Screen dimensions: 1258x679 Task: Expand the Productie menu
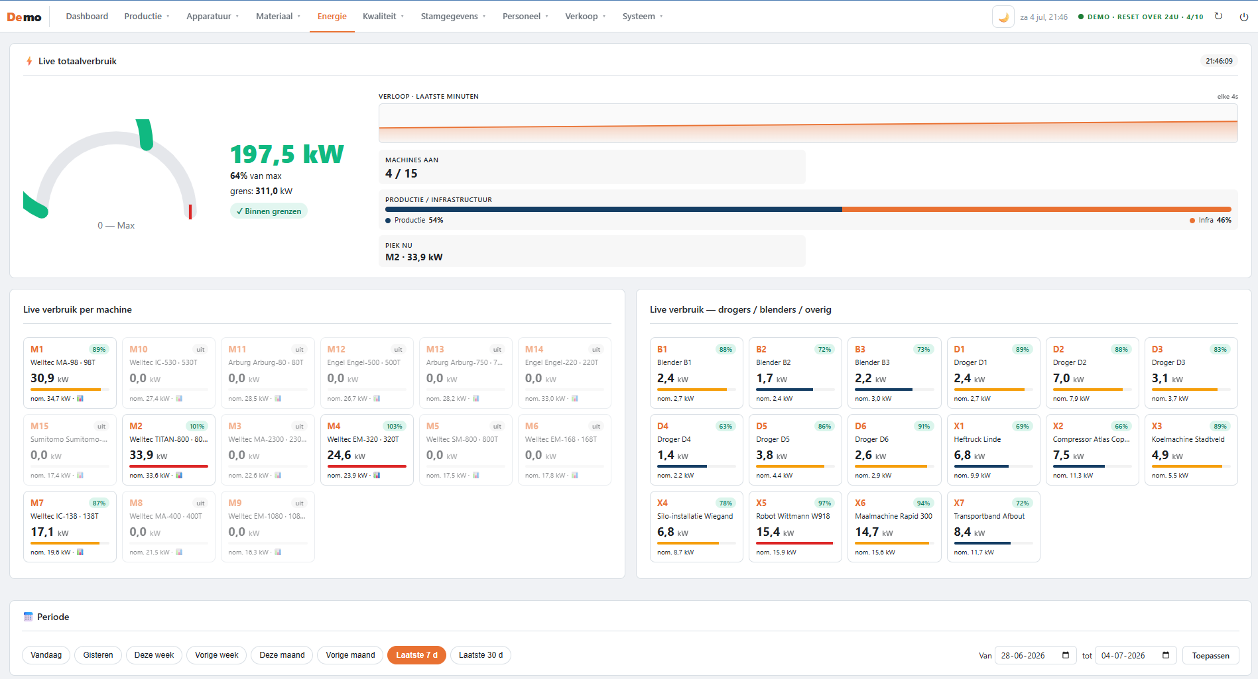[x=147, y=17]
